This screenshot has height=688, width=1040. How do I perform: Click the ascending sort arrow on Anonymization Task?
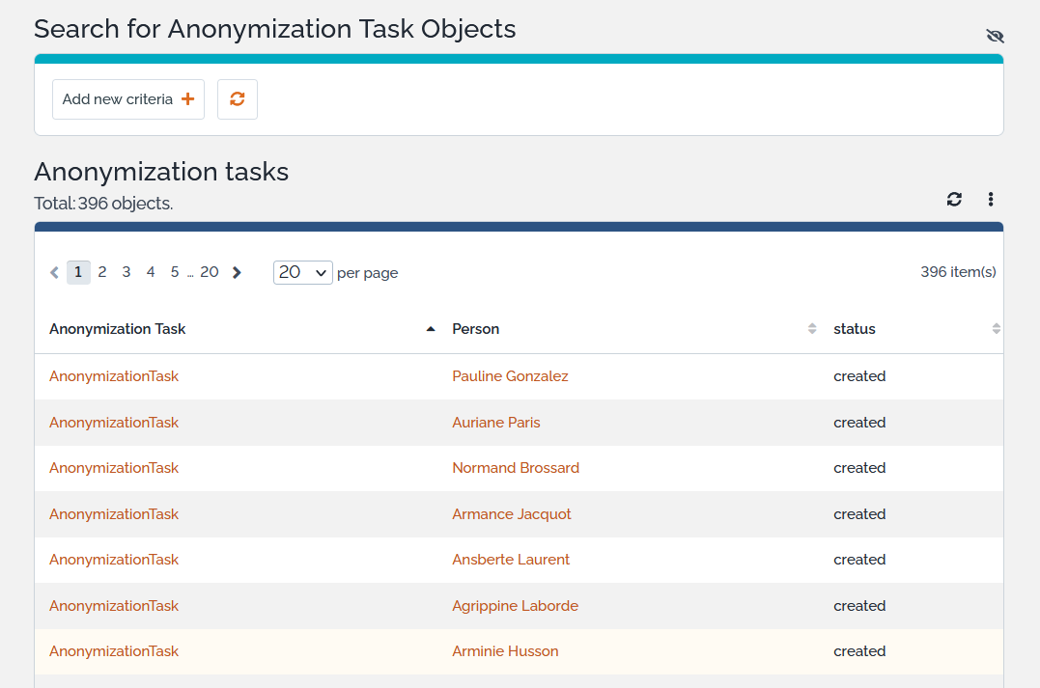[x=431, y=328]
